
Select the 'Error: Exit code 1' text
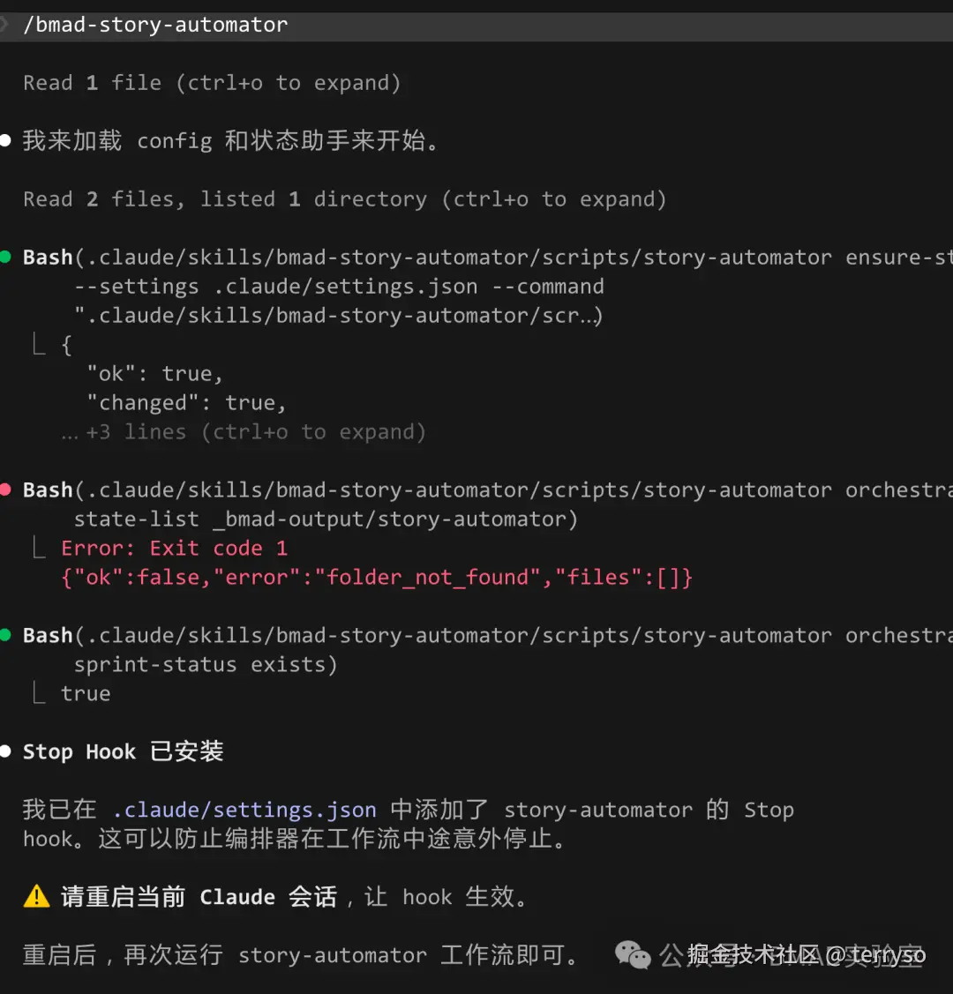click(x=175, y=548)
